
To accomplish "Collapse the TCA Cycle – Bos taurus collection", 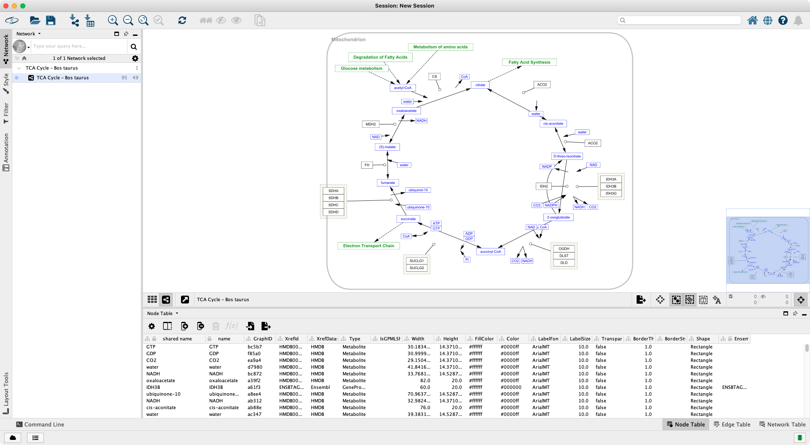I will [x=19, y=68].
